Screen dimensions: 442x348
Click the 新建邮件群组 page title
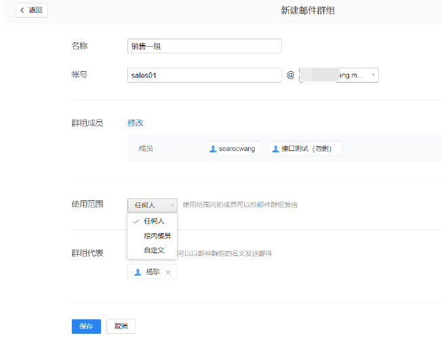coord(308,10)
